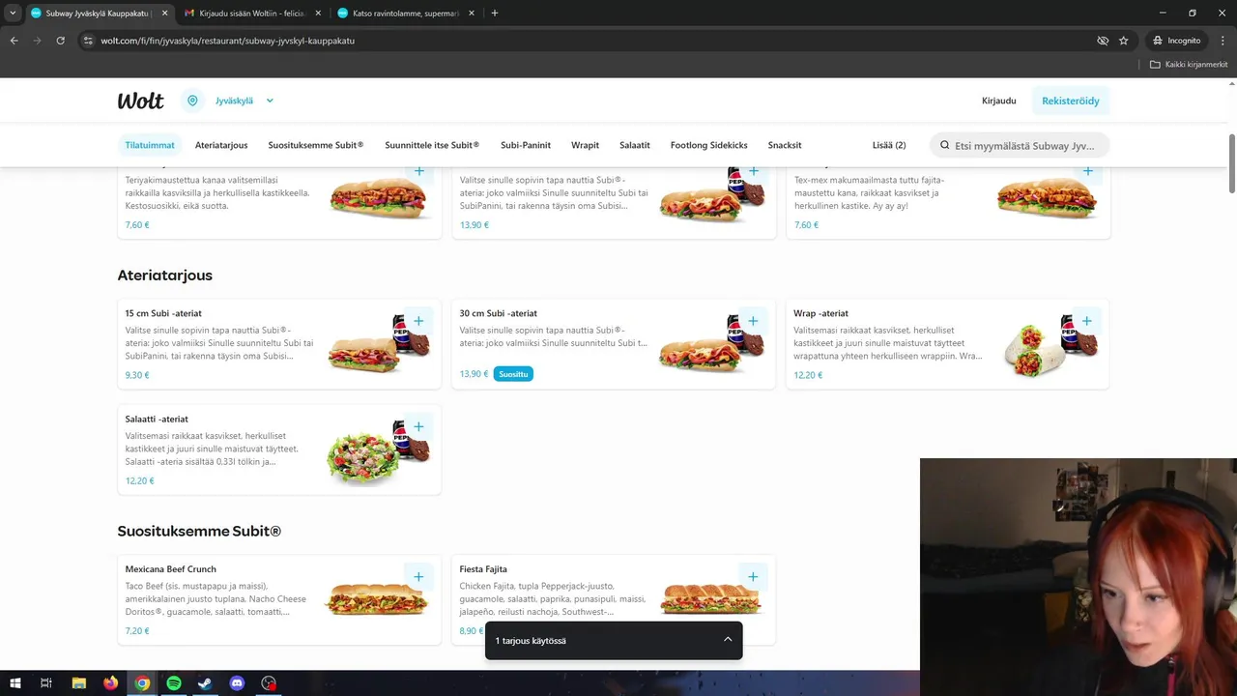
Task: Click the Subway menu search field
Action: [x=1020, y=145]
